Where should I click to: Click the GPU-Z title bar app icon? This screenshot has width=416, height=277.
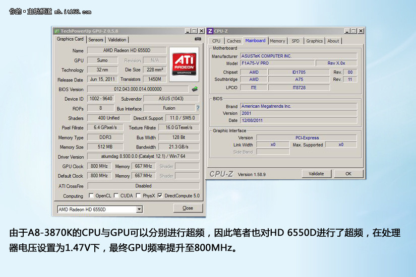56,31
